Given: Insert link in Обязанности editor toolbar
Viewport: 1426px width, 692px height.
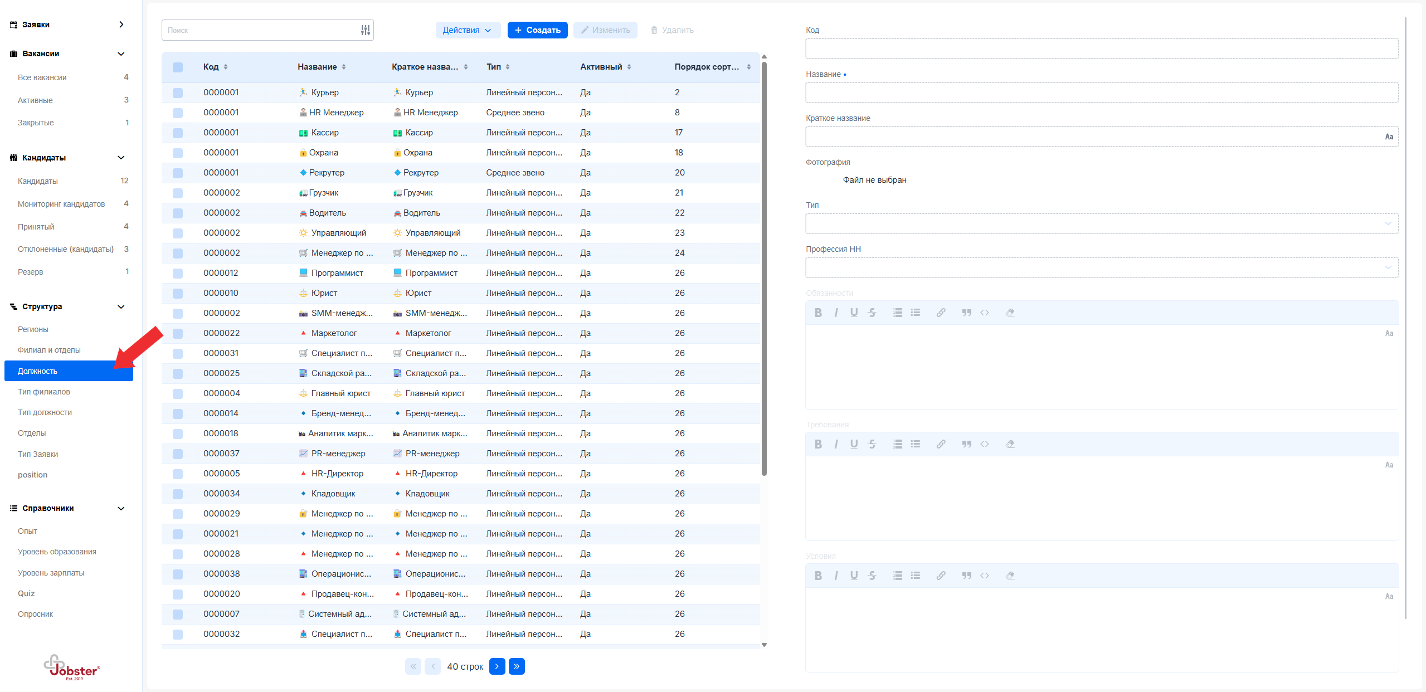Looking at the screenshot, I should 940,313.
